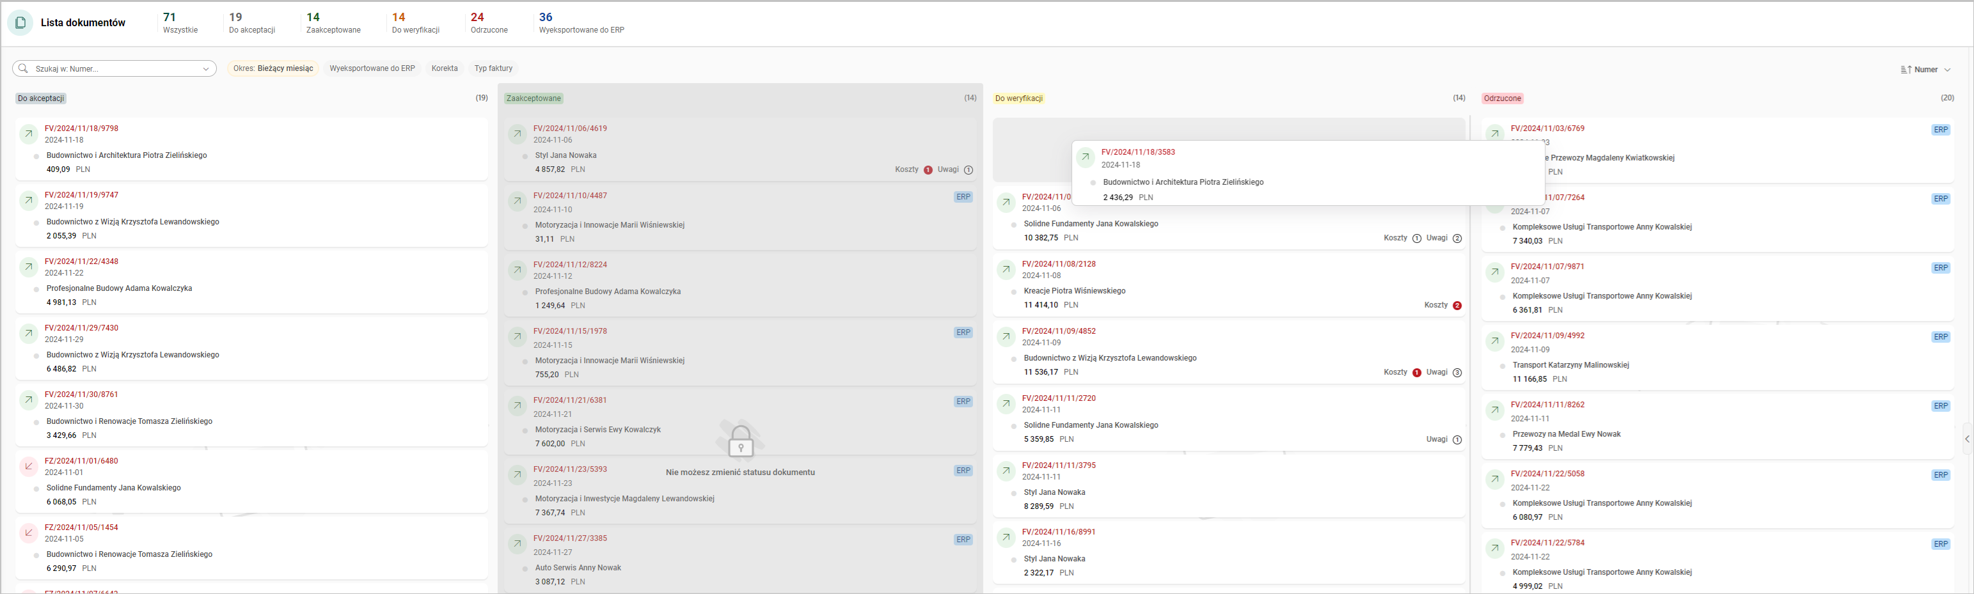Click the Do weryfikacji column header label
1974x594 pixels.
pyautogui.click(x=1018, y=98)
